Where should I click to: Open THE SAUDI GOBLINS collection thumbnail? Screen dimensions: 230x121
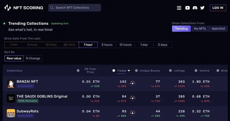click(11, 98)
